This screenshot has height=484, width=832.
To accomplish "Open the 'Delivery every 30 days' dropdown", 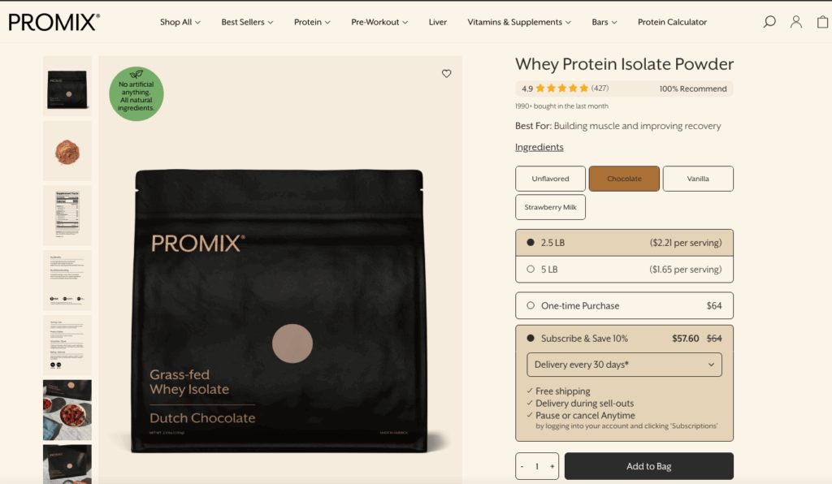I will pos(624,365).
